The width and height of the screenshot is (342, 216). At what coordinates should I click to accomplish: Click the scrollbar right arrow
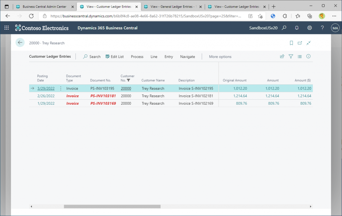pyautogui.click(x=311, y=206)
